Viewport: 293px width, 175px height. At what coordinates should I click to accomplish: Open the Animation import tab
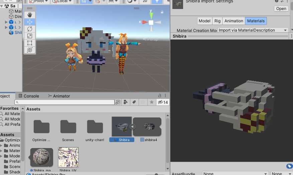[234, 21]
